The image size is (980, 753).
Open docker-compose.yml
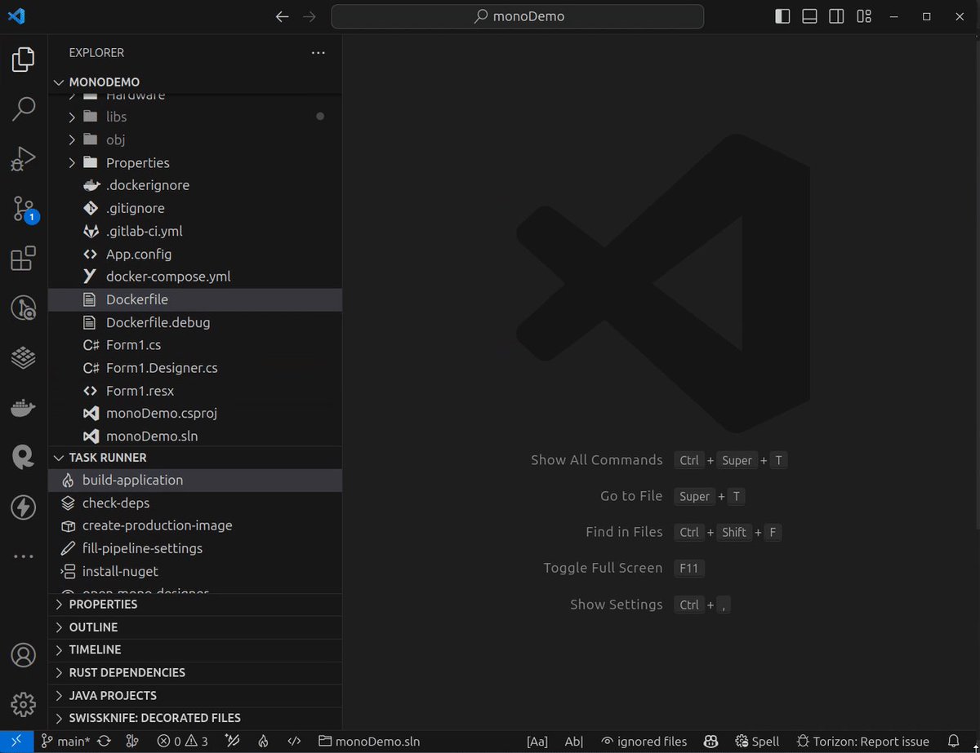(x=195, y=277)
